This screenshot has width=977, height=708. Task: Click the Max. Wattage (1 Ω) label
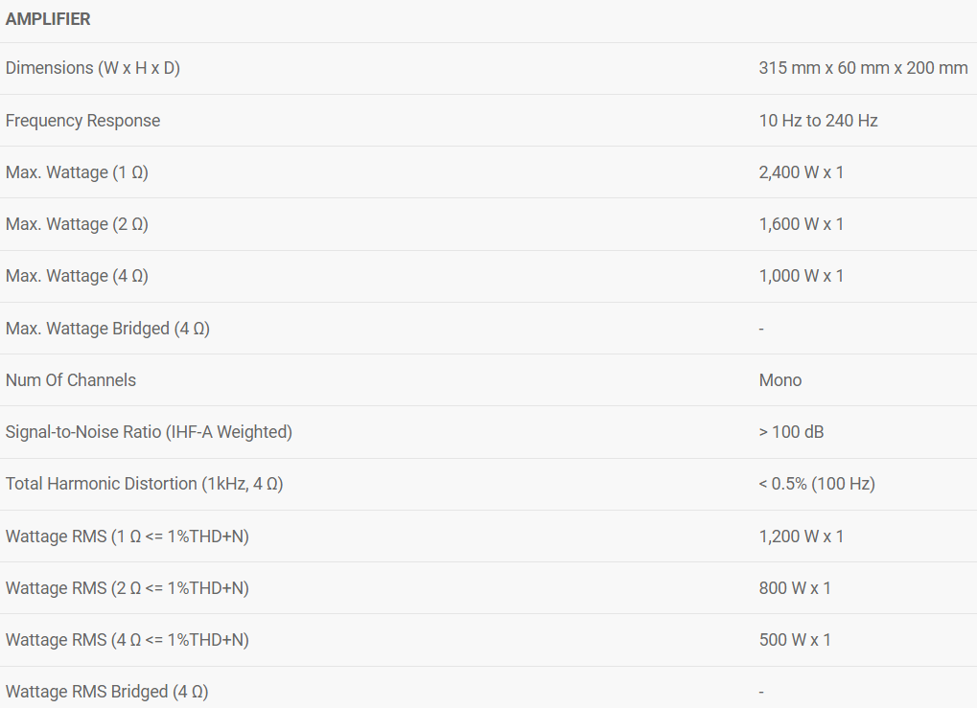pyautogui.click(x=77, y=172)
